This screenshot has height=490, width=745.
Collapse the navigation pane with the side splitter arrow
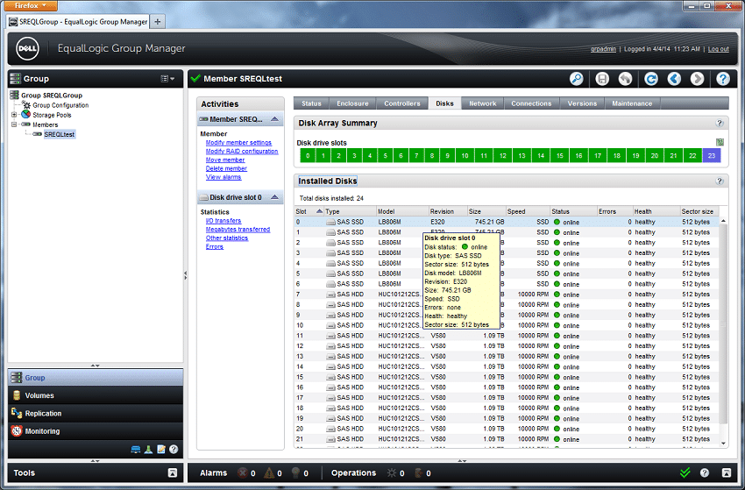pos(185,274)
